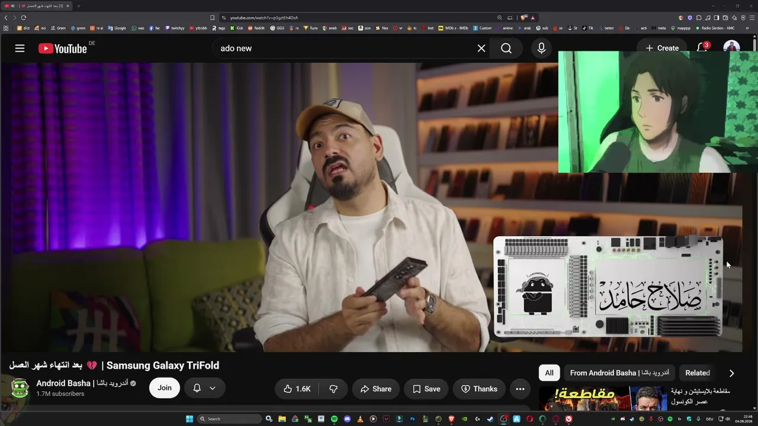Open the tab search dropdown chevron
This screenshot has height=426, width=758.
click(x=714, y=6)
